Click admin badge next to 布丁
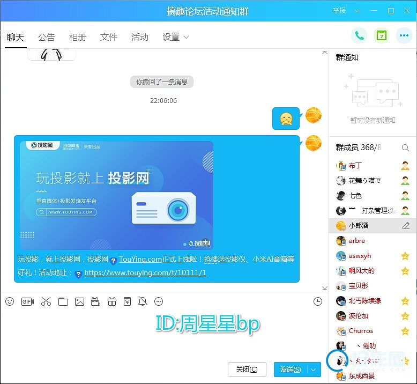The image size is (417, 384). coord(405,166)
